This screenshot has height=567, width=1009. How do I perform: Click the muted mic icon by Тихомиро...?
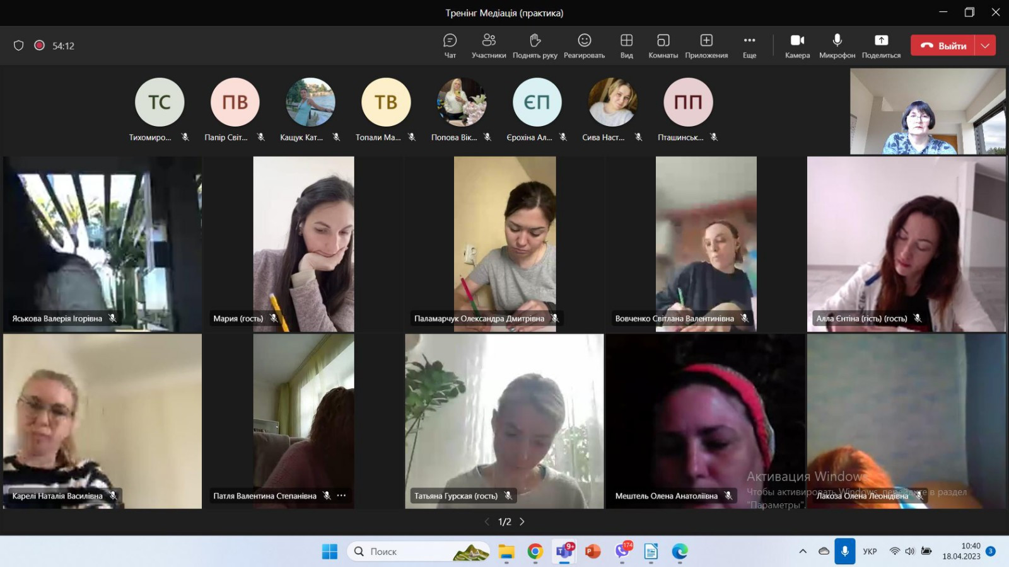coord(185,137)
